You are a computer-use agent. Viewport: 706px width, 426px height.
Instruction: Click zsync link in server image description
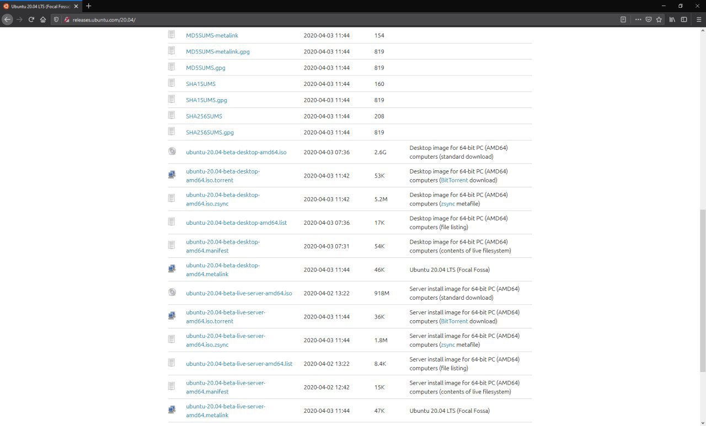pyautogui.click(x=447, y=345)
